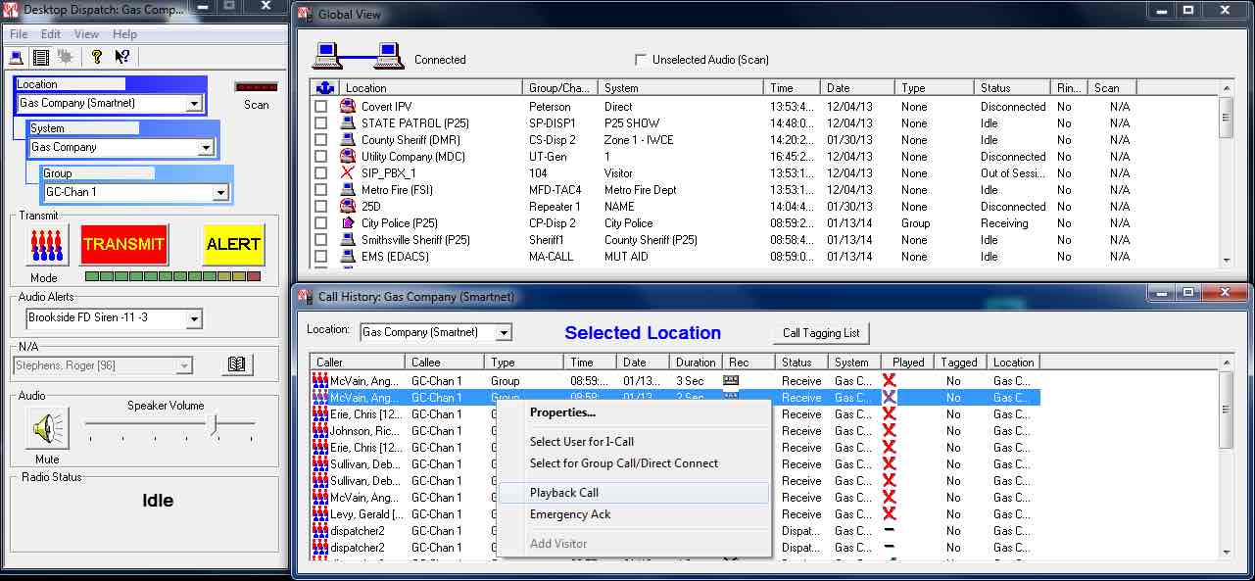Click the computer toolbar icon under File
The image size is (1255, 581).
pos(17,57)
